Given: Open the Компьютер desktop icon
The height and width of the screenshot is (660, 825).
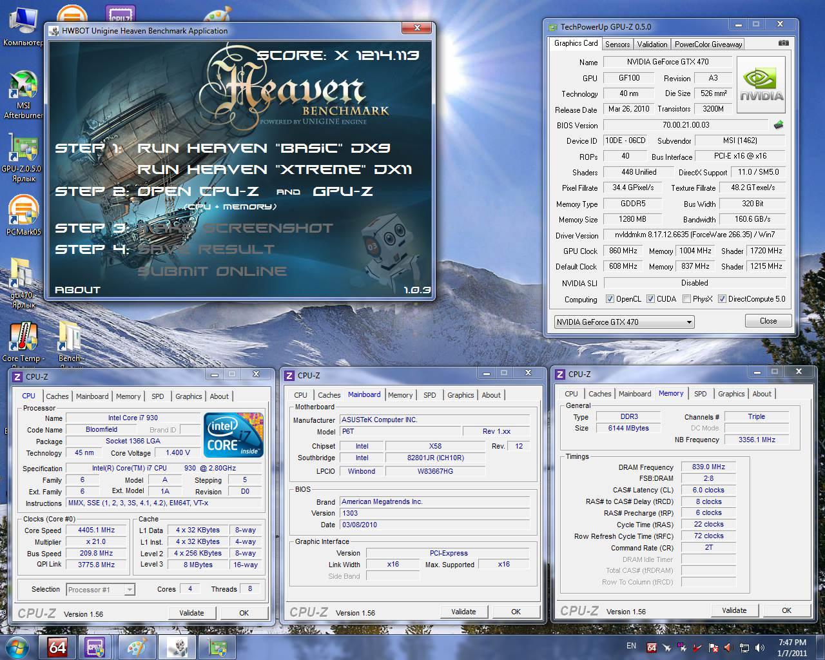Looking at the screenshot, I should pos(24,26).
